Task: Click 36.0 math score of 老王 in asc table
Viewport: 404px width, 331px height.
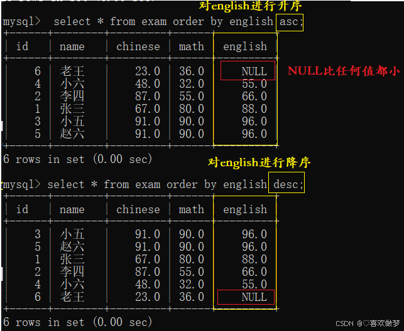Action: pyautogui.click(x=192, y=71)
